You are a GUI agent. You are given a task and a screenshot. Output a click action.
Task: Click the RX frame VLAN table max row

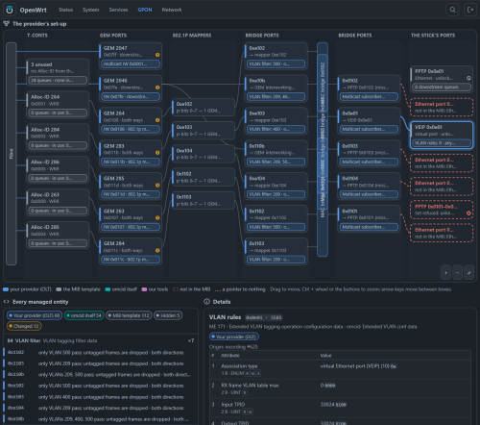(340, 388)
